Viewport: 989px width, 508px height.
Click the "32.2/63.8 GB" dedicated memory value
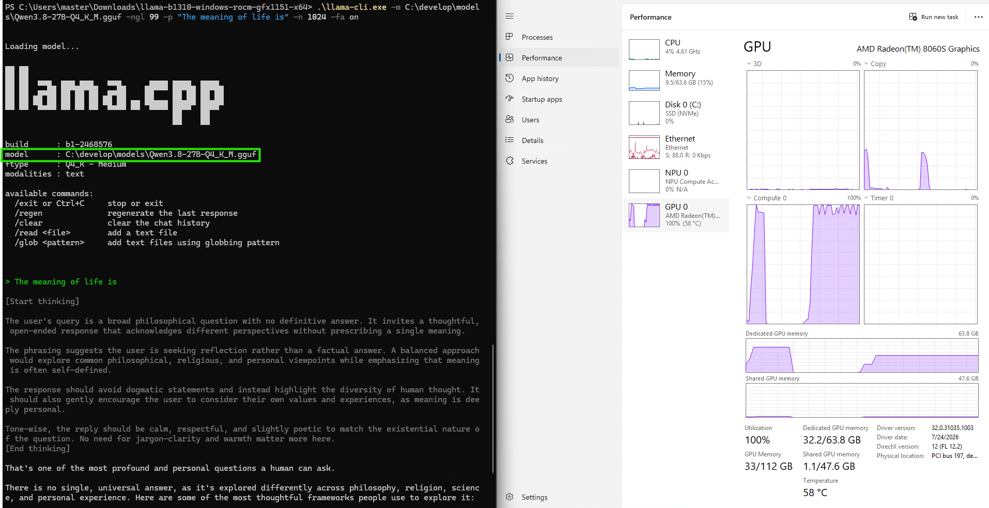point(831,440)
